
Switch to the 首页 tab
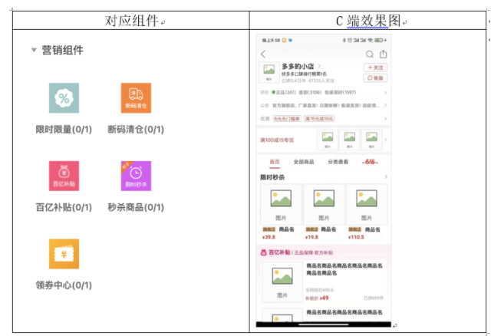275,162
